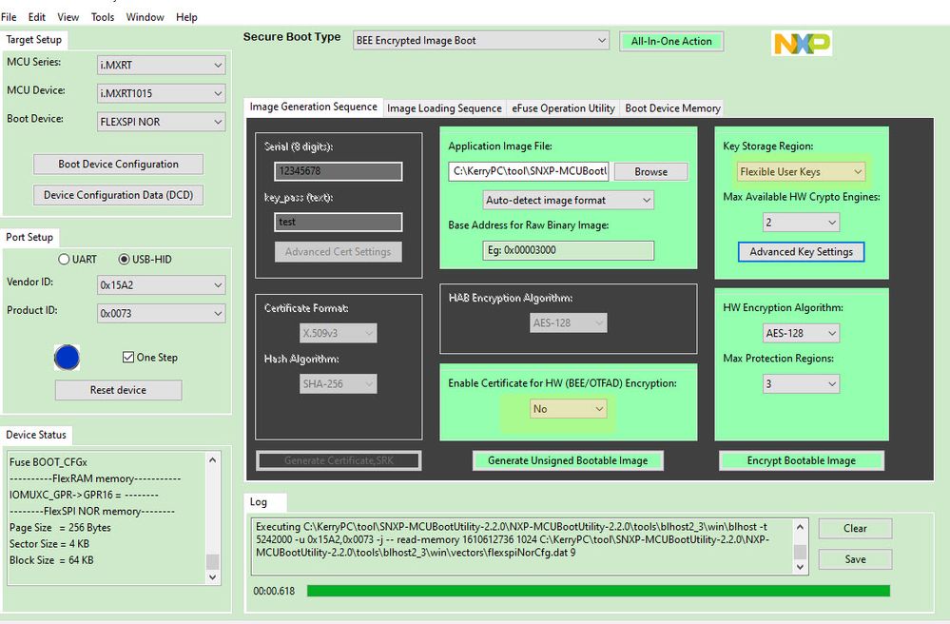The image size is (950, 624).
Task: Click the Log scrollbar down arrow
Action: (800, 567)
